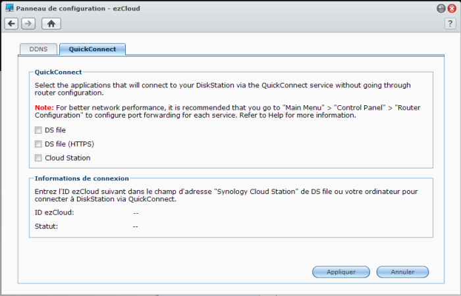
Task: Enable the DS file checkbox
Action: click(38, 130)
